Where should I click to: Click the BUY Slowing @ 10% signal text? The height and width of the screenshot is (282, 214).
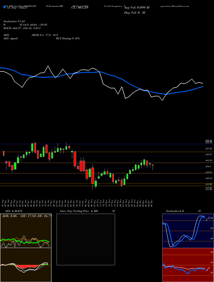[x=68, y=38]
